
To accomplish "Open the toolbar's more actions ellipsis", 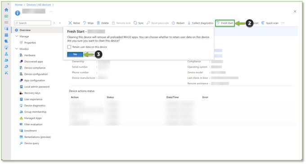I will (283, 23).
